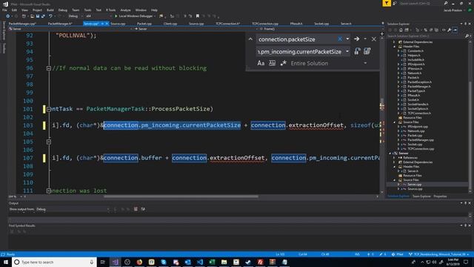Click the editor horizontal scrollbar

click(181, 197)
